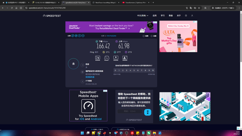Click the download speed 166.42 value

click(x=103, y=46)
